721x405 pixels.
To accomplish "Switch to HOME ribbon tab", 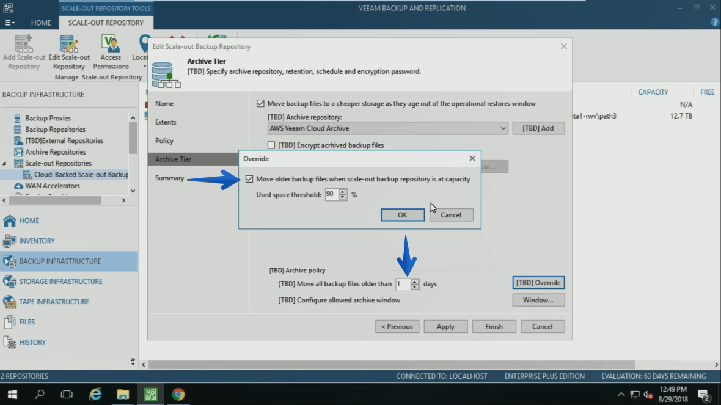I will pyautogui.click(x=41, y=23).
